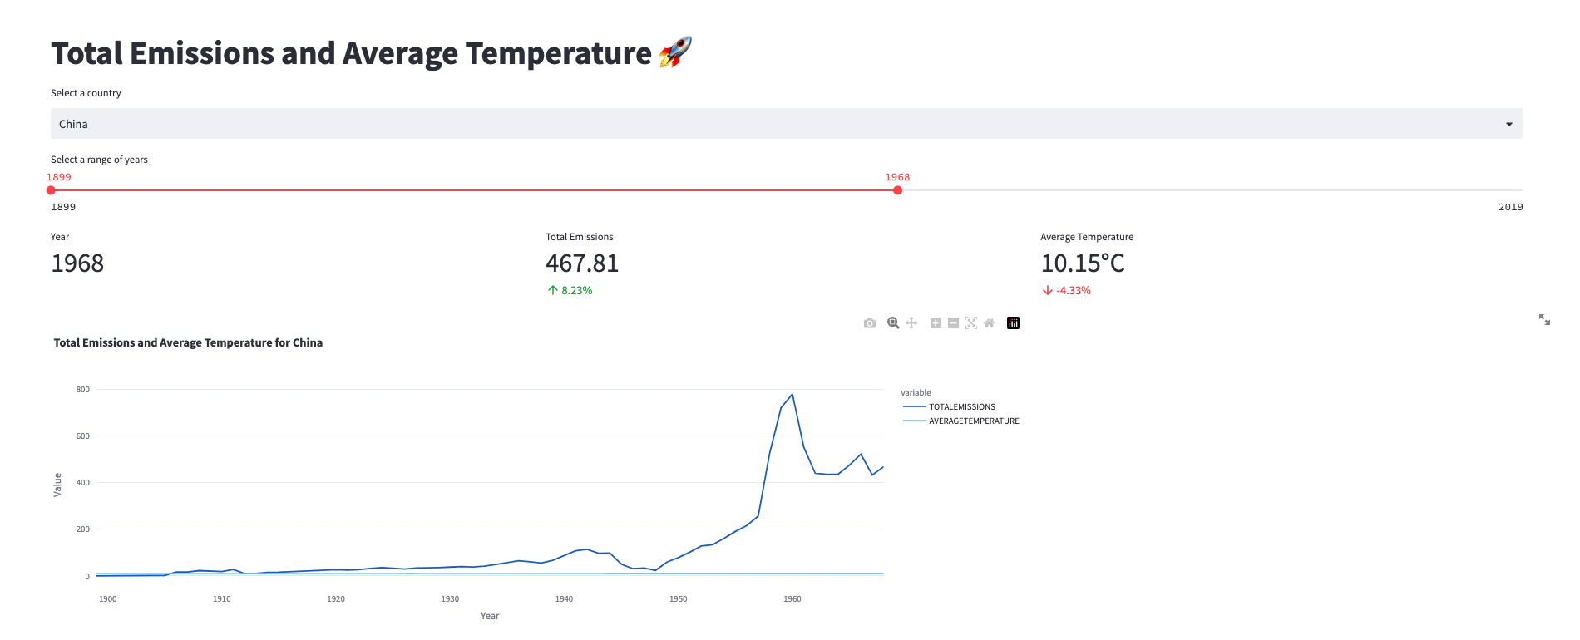Open the country dropdown arrow
Viewport: 1580px width, 640px height.
pyautogui.click(x=1508, y=124)
